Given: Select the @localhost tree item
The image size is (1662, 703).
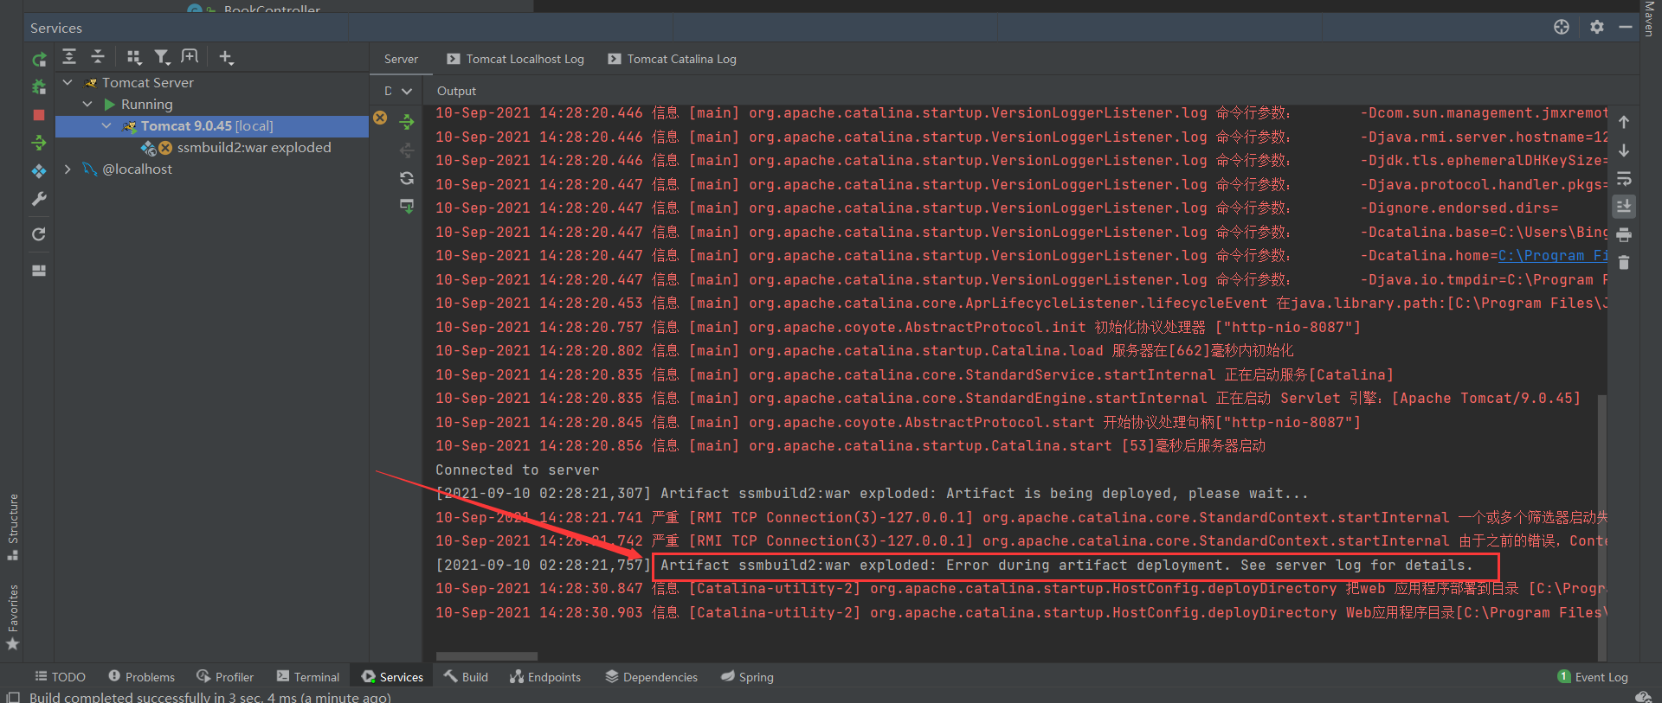Looking at the screenshot, I should point(137,169).
